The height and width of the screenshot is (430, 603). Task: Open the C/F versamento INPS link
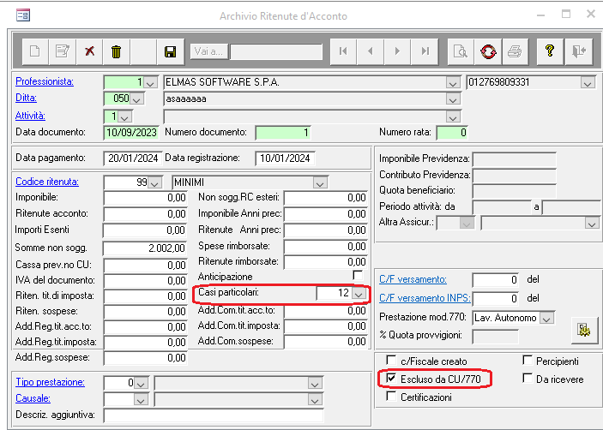point(425,298)
